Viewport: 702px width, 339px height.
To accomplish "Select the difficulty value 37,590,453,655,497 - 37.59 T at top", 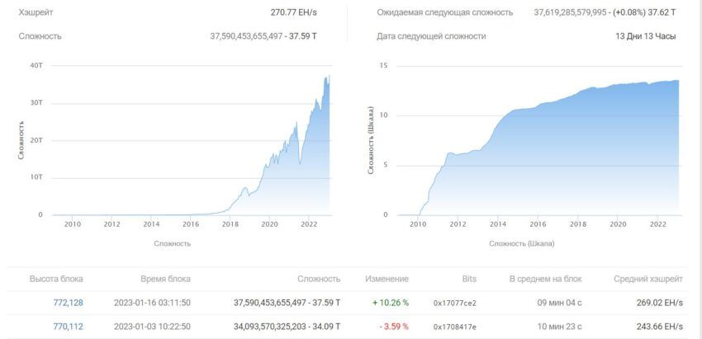I will point(263,36).
